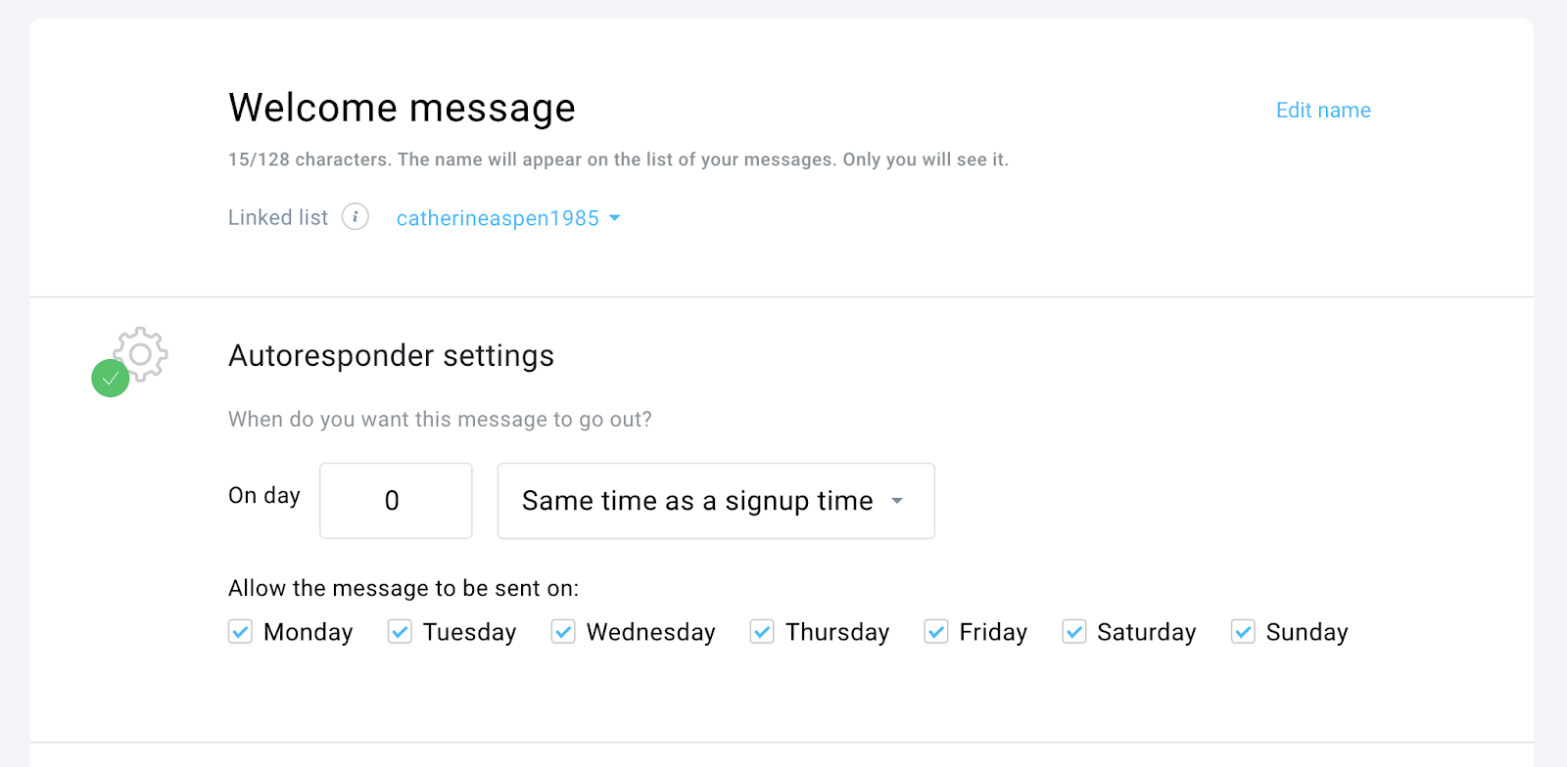Click the Allow the message to be sent on text

(404, 588)
